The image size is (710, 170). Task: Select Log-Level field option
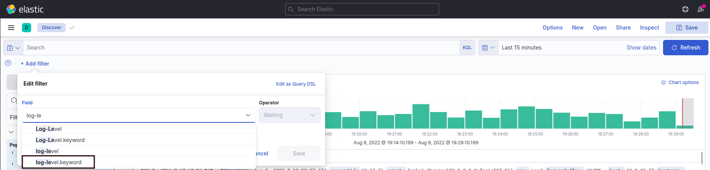(49, 129)
